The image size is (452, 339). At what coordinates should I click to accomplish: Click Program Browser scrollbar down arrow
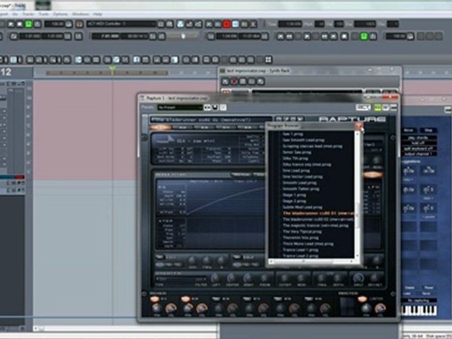pyautogui.click(x=357, y=256)
